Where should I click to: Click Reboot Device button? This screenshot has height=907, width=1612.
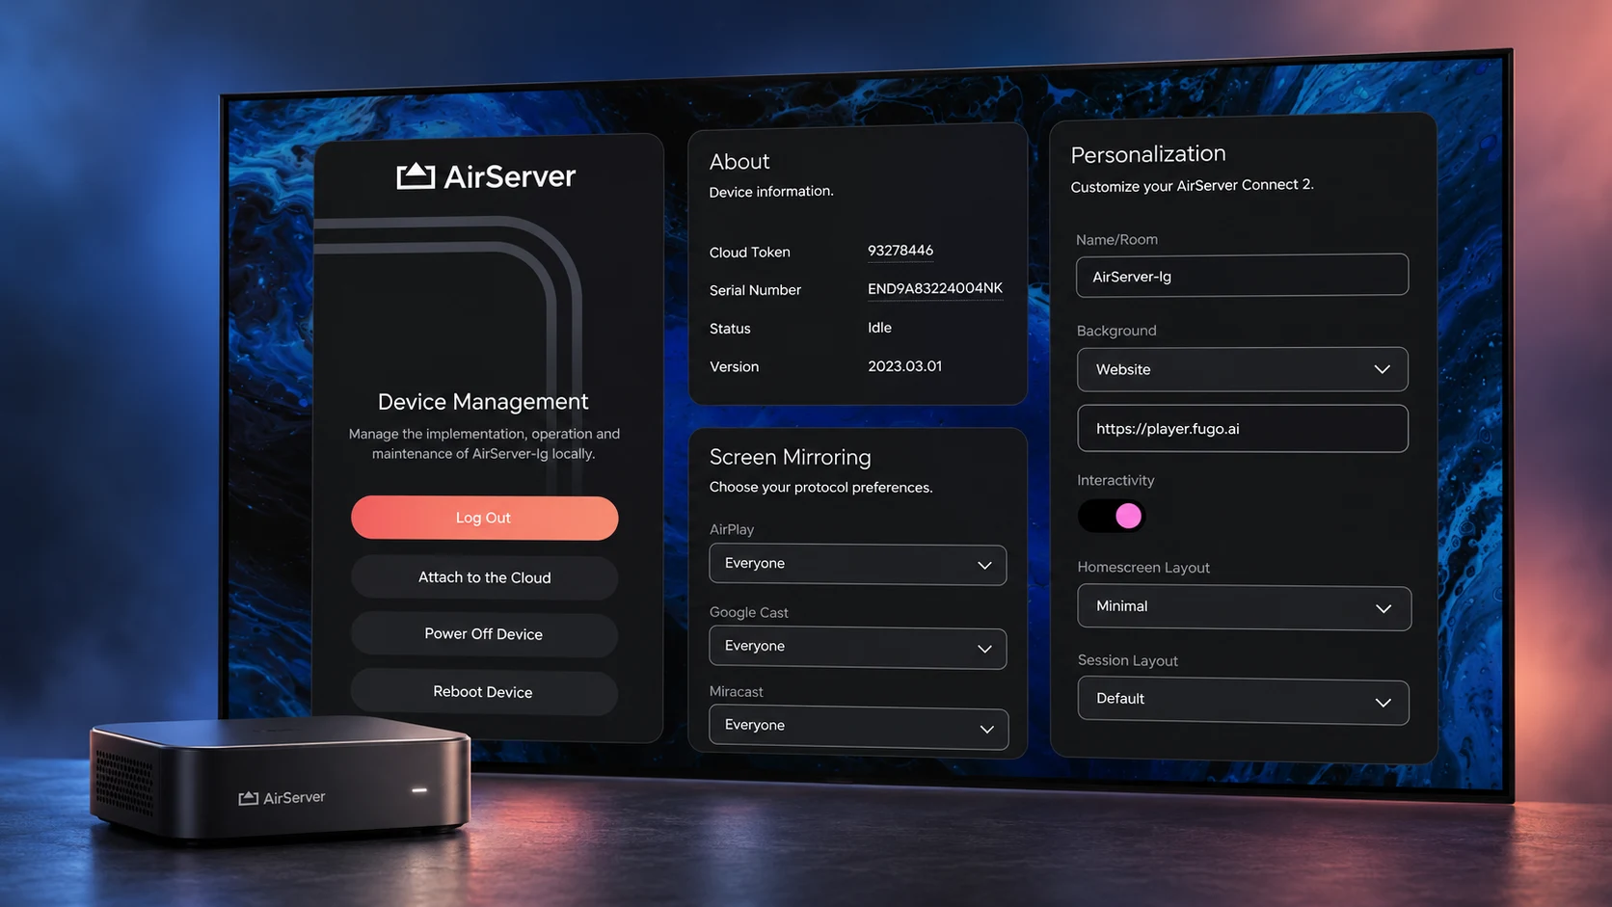point(484,692)
